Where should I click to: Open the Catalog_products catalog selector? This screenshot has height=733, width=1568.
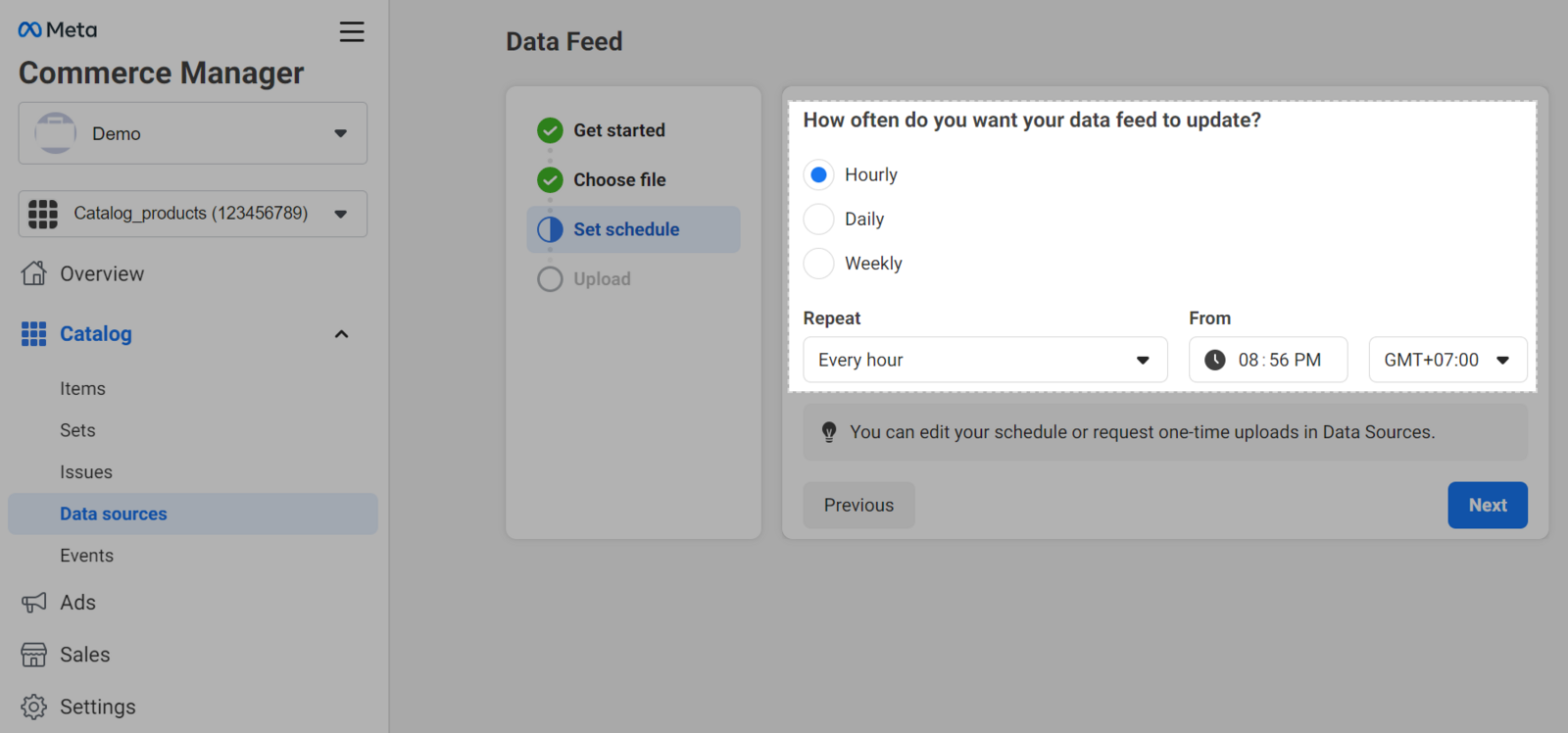coord(193,214)
